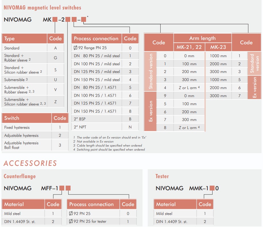
Task: Click '200 mm' arm length for code 2
Action: pos(189,72)
